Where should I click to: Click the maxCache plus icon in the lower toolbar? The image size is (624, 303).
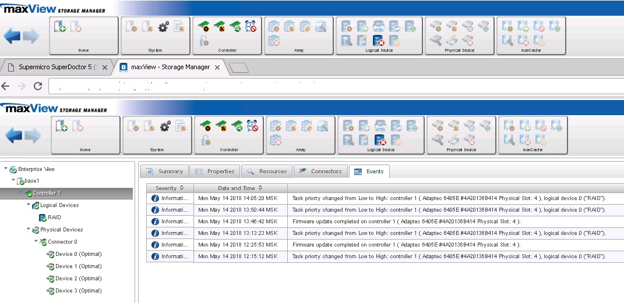525,126
